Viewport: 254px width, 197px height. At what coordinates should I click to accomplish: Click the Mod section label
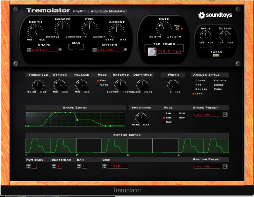[76, 43]
